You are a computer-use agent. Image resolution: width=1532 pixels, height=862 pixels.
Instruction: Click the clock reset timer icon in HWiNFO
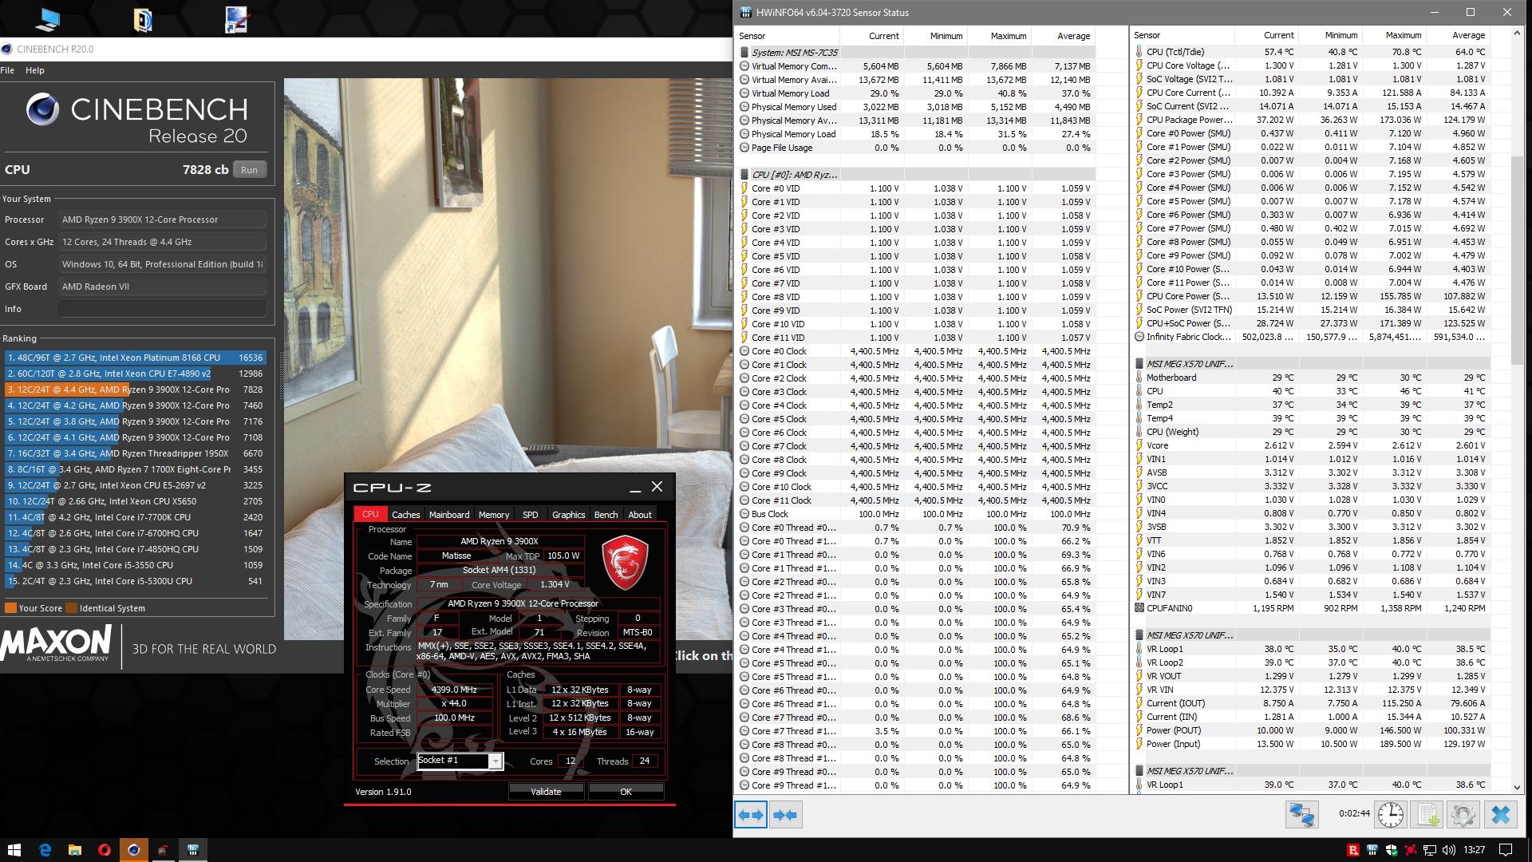click(x=1390, y=815)
